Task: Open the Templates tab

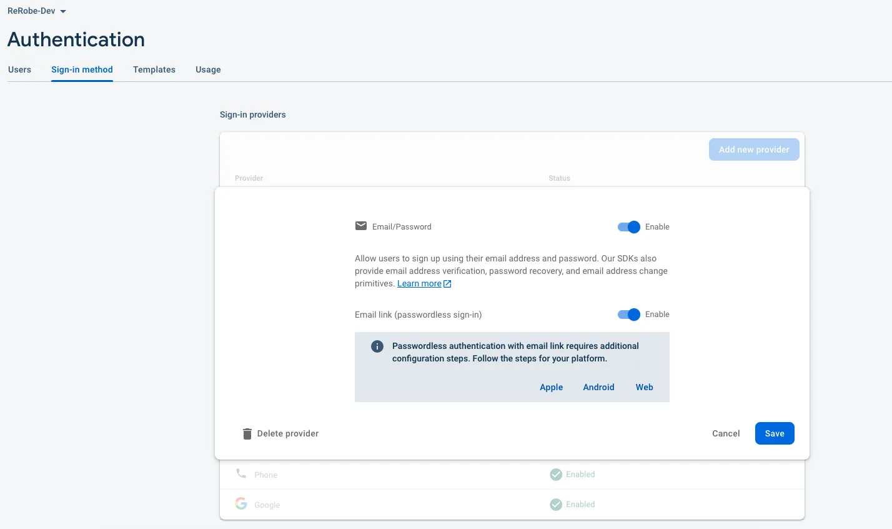Action: [154, 69]
